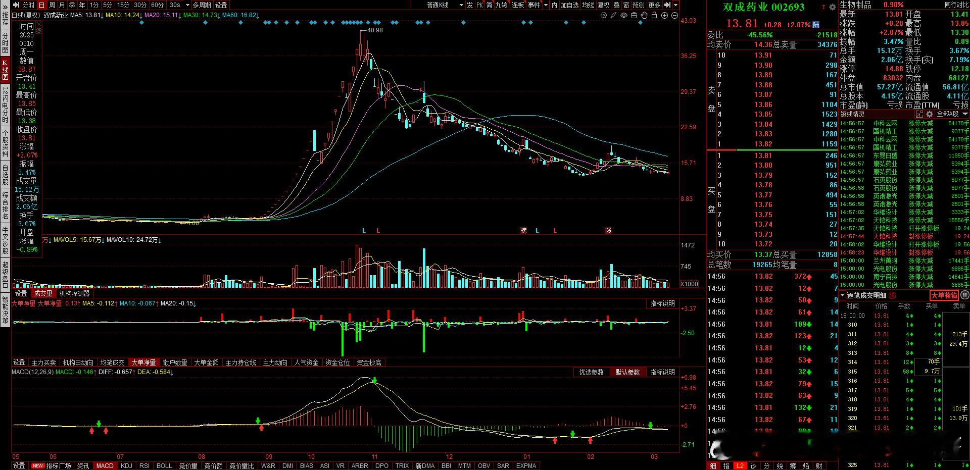Click the pause icon beside 大单棱镜
The width and height of the screenshot is (970, 470).
pyautogui.click(x=964, y=295)
